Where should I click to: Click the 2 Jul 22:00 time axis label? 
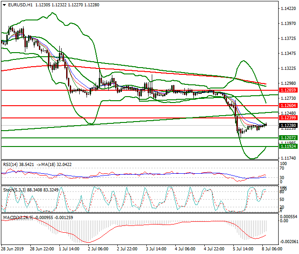pyautogui.click(x=127, y=249)
